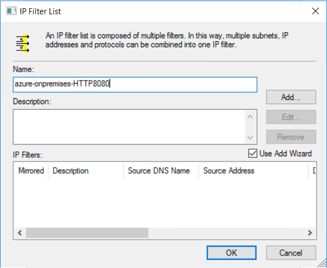The height and width of the screenshot is (268, 327).
Task: Click the IP Filters scroll left arrow
Action: [x=20, y=233]
